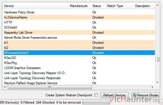Select the kl1 ghosted device
Screen dimensions: 163x105
(79, 43)
